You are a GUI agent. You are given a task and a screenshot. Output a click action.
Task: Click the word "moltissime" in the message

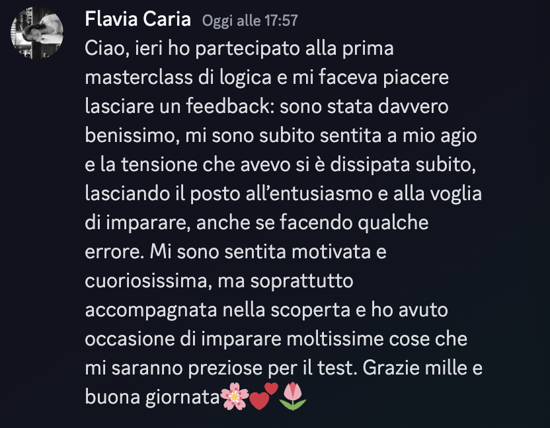coord(335,339)
